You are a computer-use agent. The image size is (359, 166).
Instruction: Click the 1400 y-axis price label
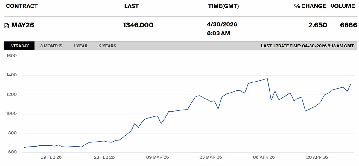pos(11,75)
